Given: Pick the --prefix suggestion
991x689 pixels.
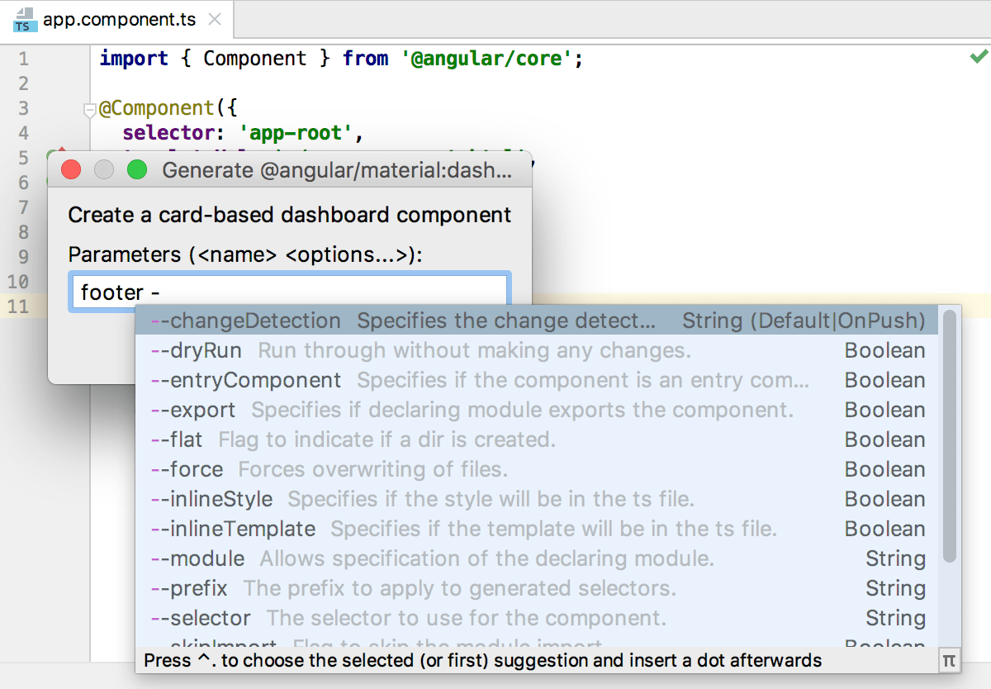Looking at the screenshot, I should (538, 588).
